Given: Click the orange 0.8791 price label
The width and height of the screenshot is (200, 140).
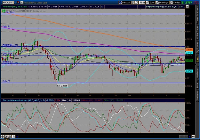Looking at the screenshot, I should click(x=189, y=50).
